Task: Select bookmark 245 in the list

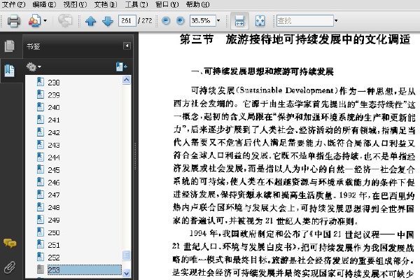Action: pyautogui.click(x=54, y=170)
